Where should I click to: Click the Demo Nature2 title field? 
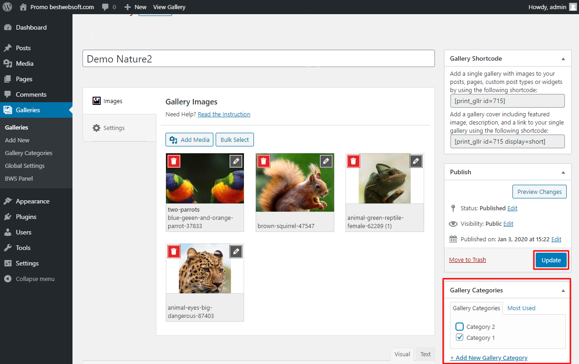(258, 59)
